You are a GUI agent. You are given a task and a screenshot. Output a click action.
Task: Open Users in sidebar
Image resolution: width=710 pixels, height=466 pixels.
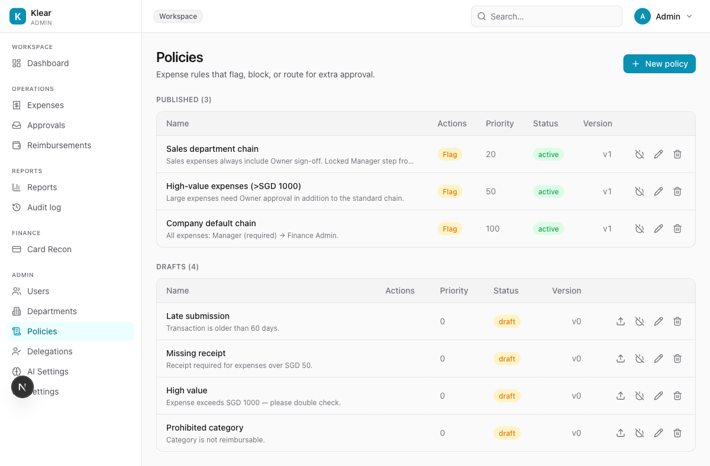point(71,291)
